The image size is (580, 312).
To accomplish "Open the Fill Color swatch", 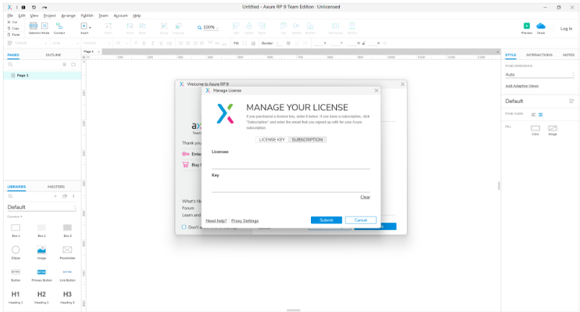I will pyautogui.click(x=535, y=128).
